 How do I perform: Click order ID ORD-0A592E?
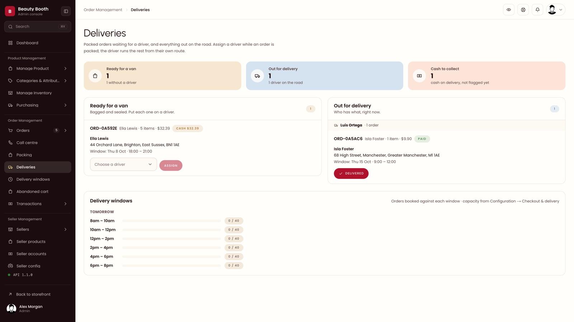103,128
